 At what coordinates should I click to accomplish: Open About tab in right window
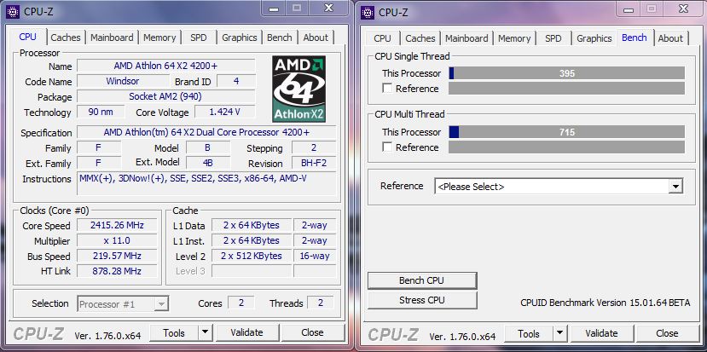(x=670, y=38)
